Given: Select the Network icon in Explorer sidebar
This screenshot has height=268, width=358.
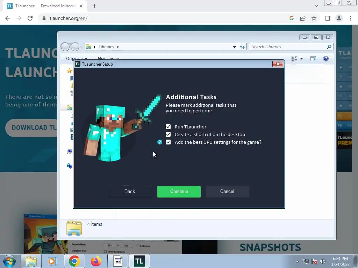Looking at the screenshot, I should [70, 166].
